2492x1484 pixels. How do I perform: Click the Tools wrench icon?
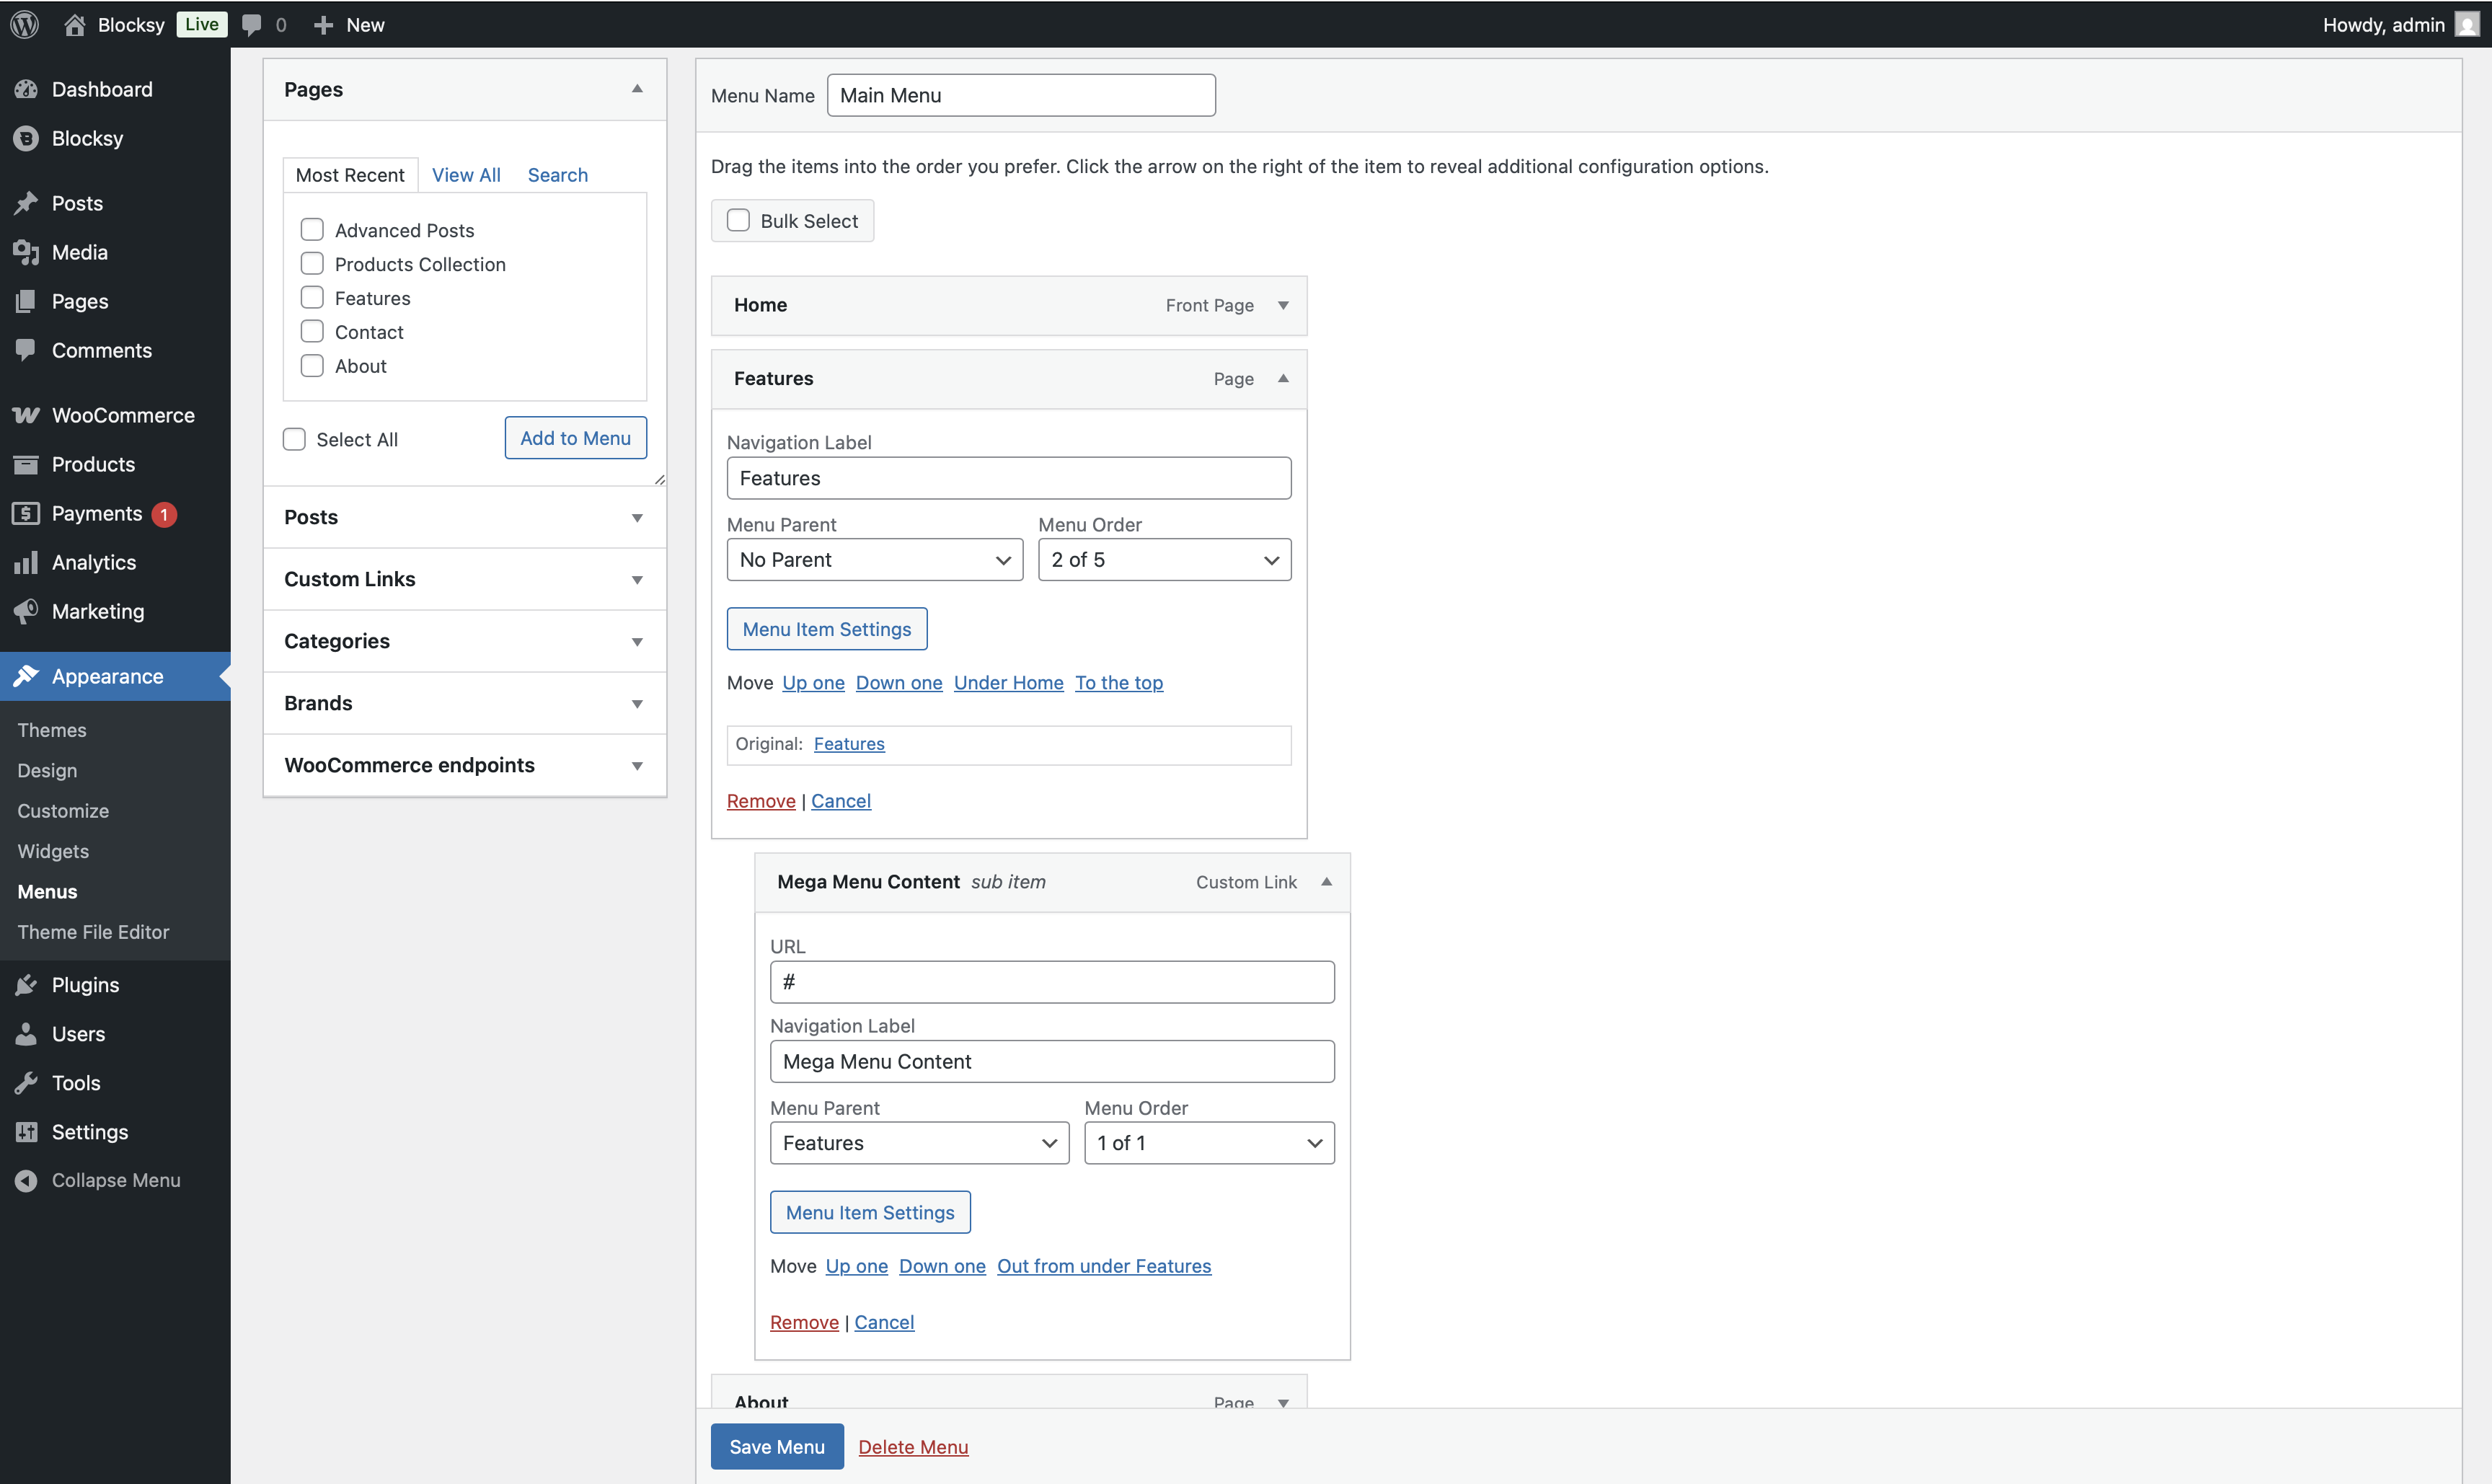point(26,1083)
